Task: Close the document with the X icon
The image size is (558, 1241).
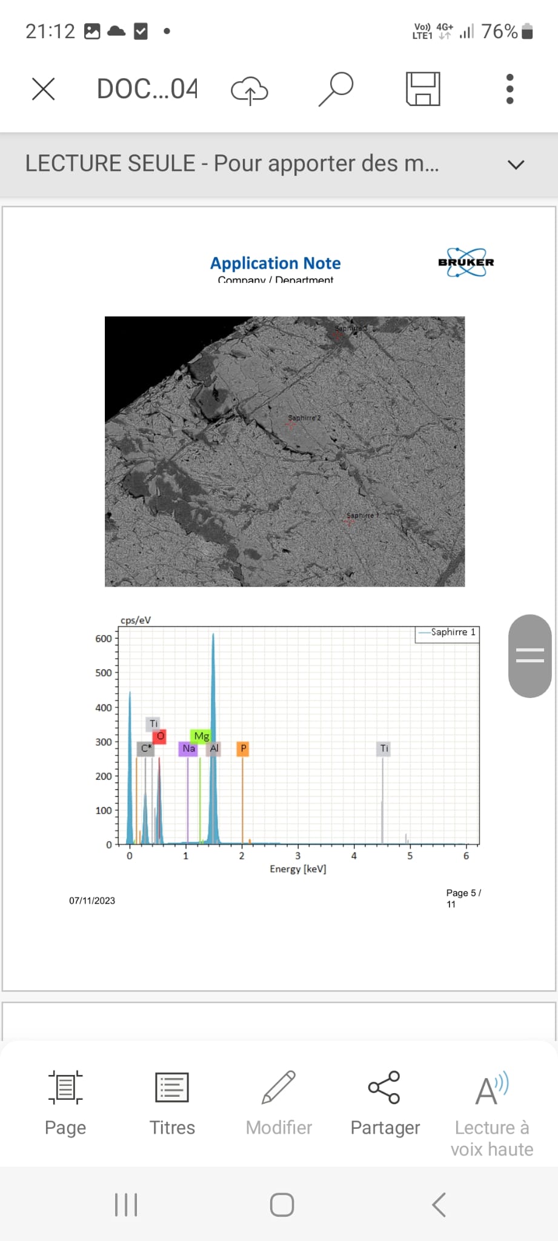Action: (x=43, y=89)
